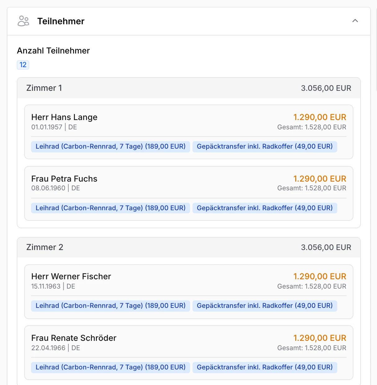
Task: Click Werner Fischer's Gepäcktransfer tag
Action: (265, 306)
